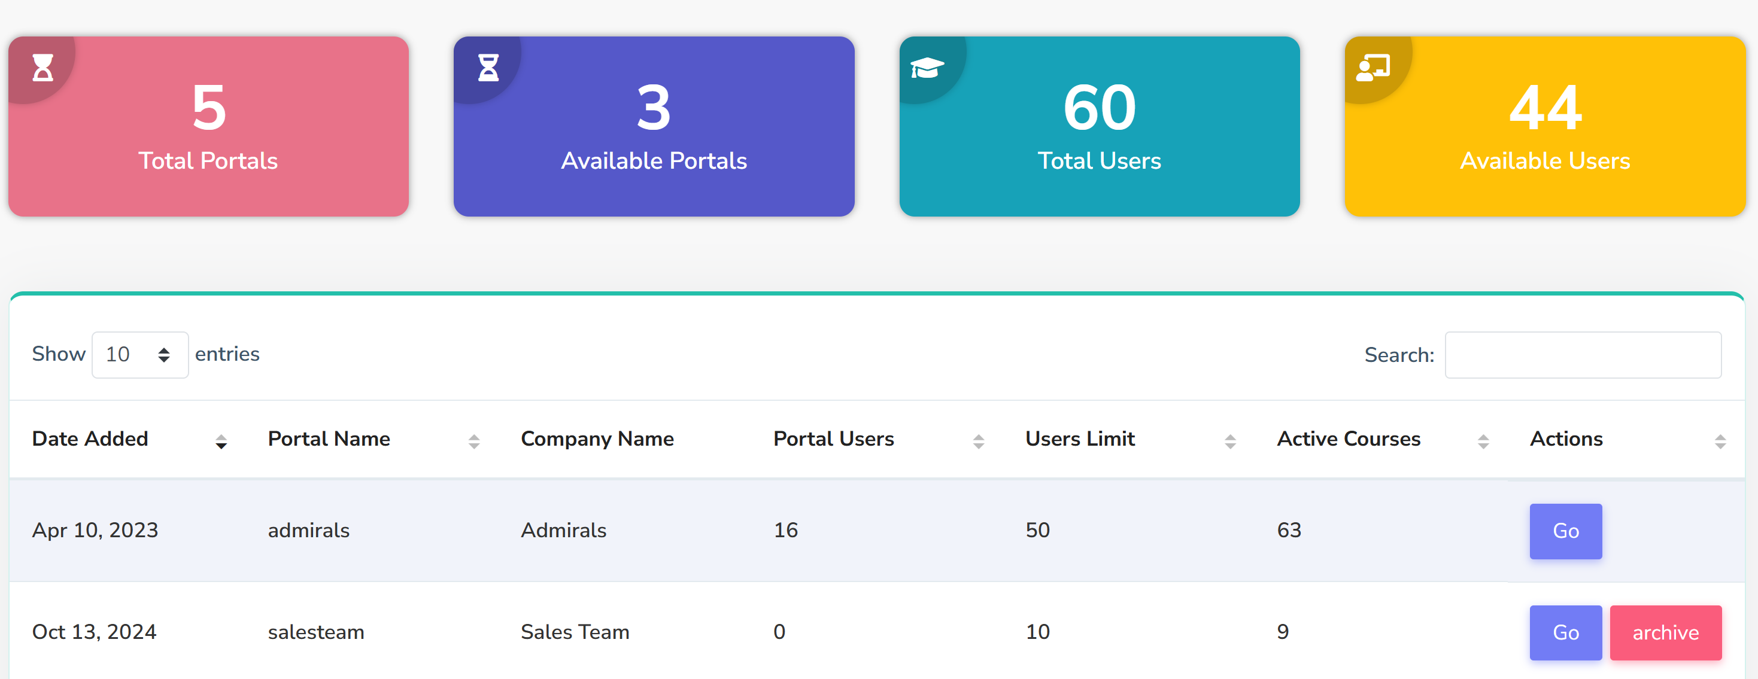Open the Total Portals summary card
1758x679 pixels.
tap(208, 126)
